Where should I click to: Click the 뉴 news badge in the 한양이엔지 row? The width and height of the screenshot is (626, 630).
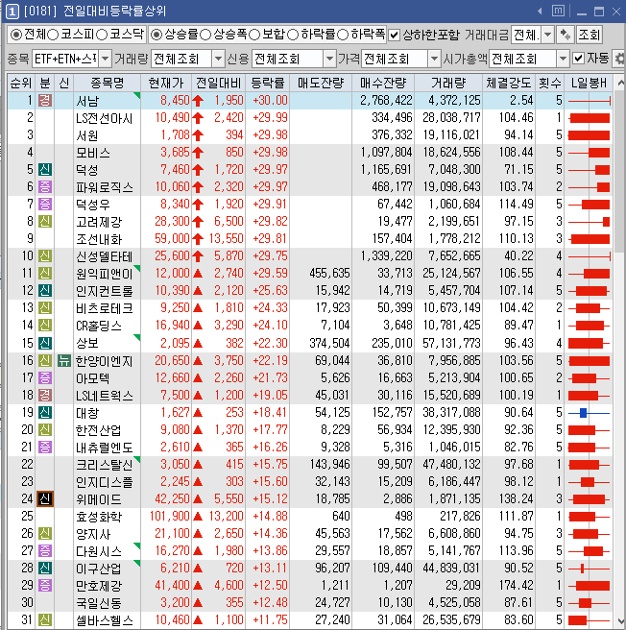64,360
